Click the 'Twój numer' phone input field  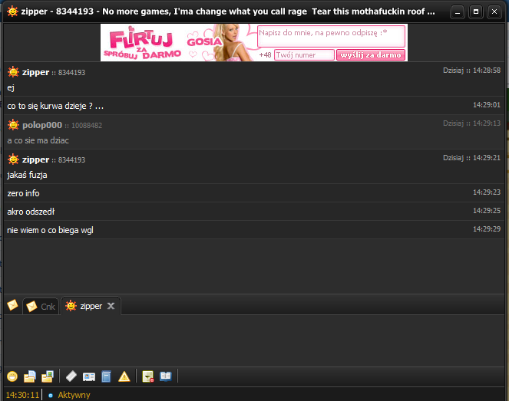coord(304,55)
